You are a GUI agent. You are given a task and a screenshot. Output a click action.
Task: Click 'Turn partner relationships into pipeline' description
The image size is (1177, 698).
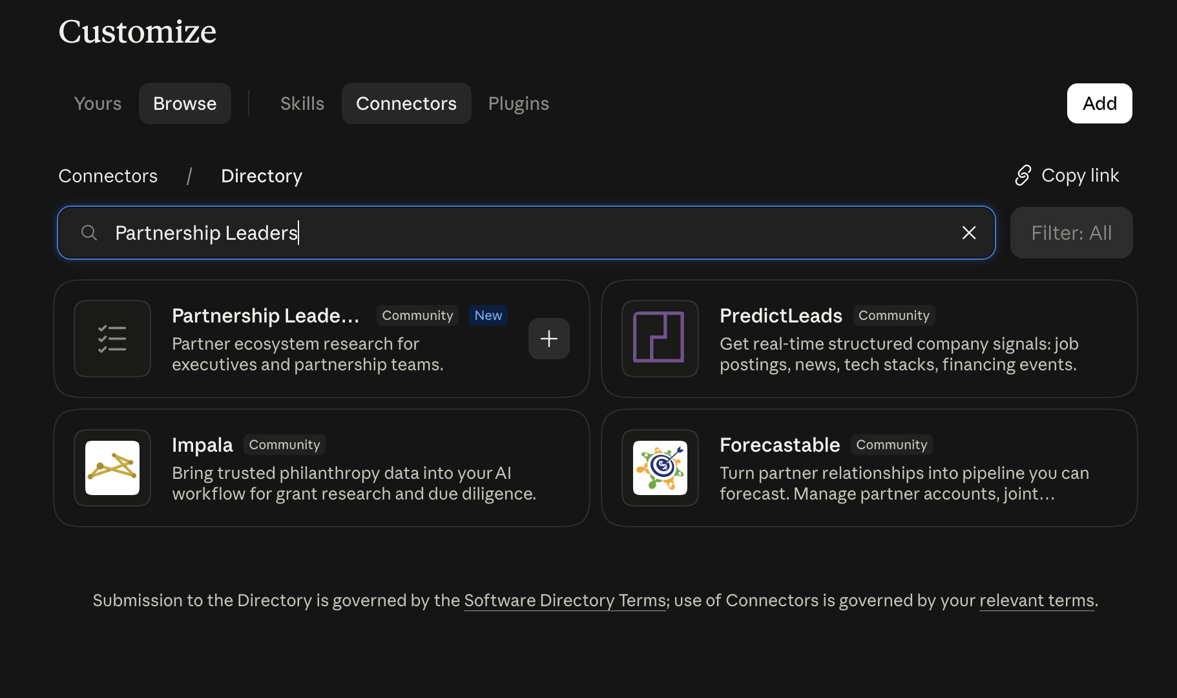click(x=904, y=483)
